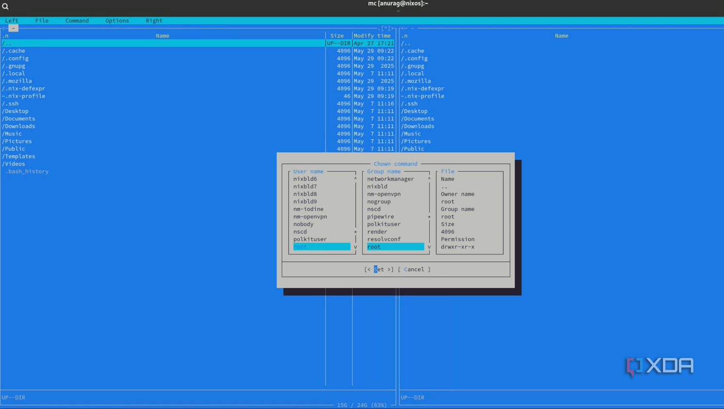Image resolution: width=724 pixels, height=409 pixels.
Task: Select root in the User name list
Action: click(x=322, y=247)
